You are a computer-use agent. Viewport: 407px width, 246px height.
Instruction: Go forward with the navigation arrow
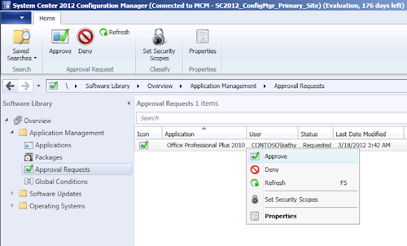[25, 86]
